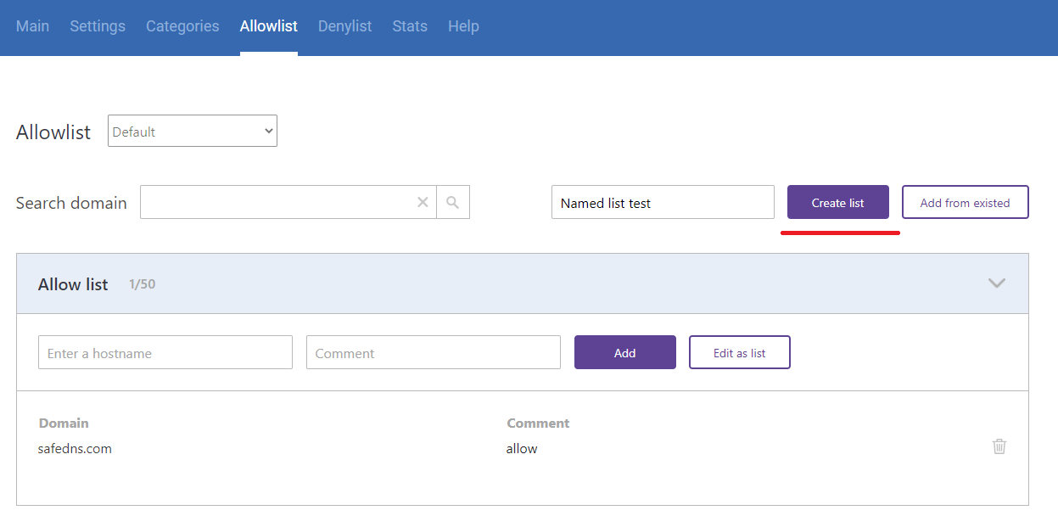Screen dimensions: 1058x516
Task: Open the Denylist tab
Action: [x=345, y=26]
